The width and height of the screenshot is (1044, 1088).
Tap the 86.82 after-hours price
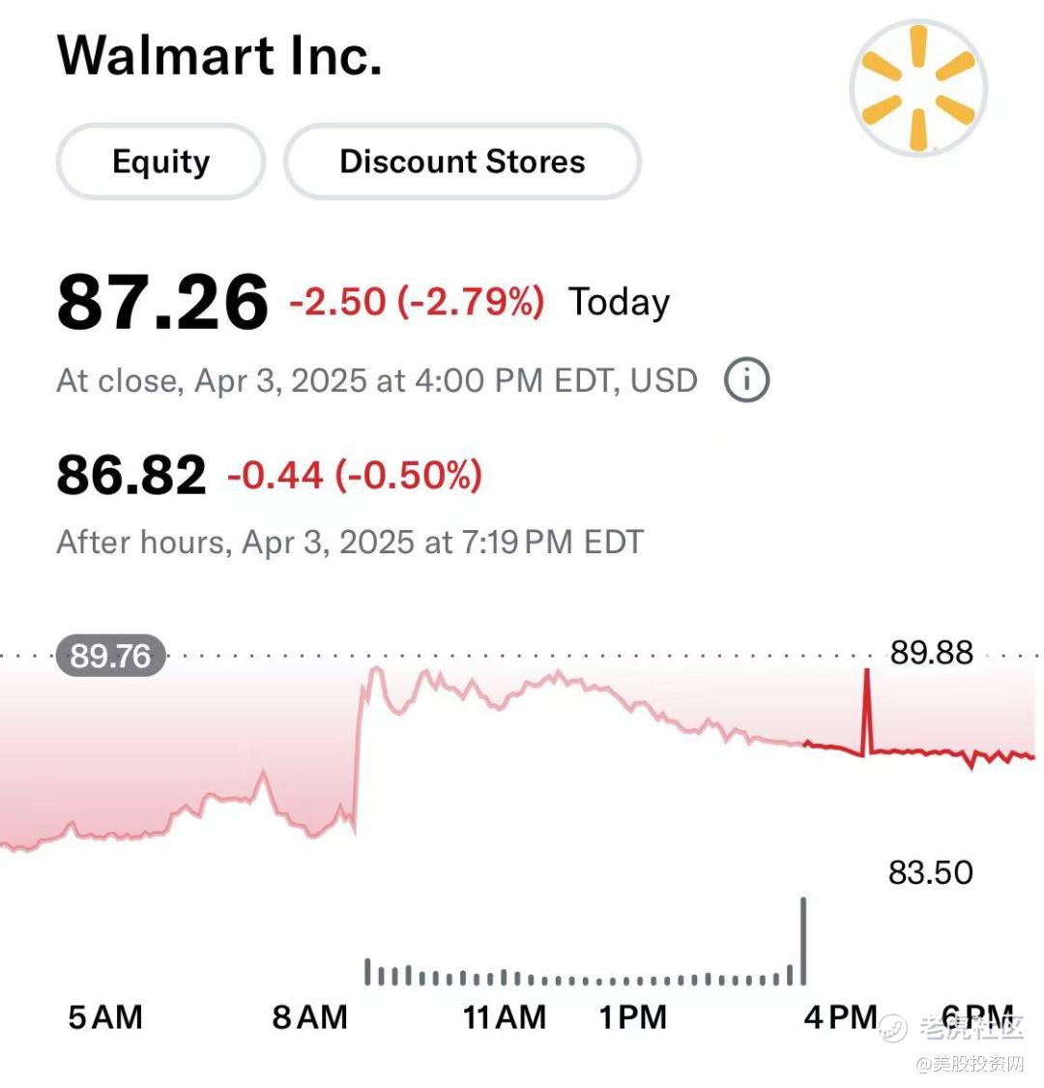[131, 475]
